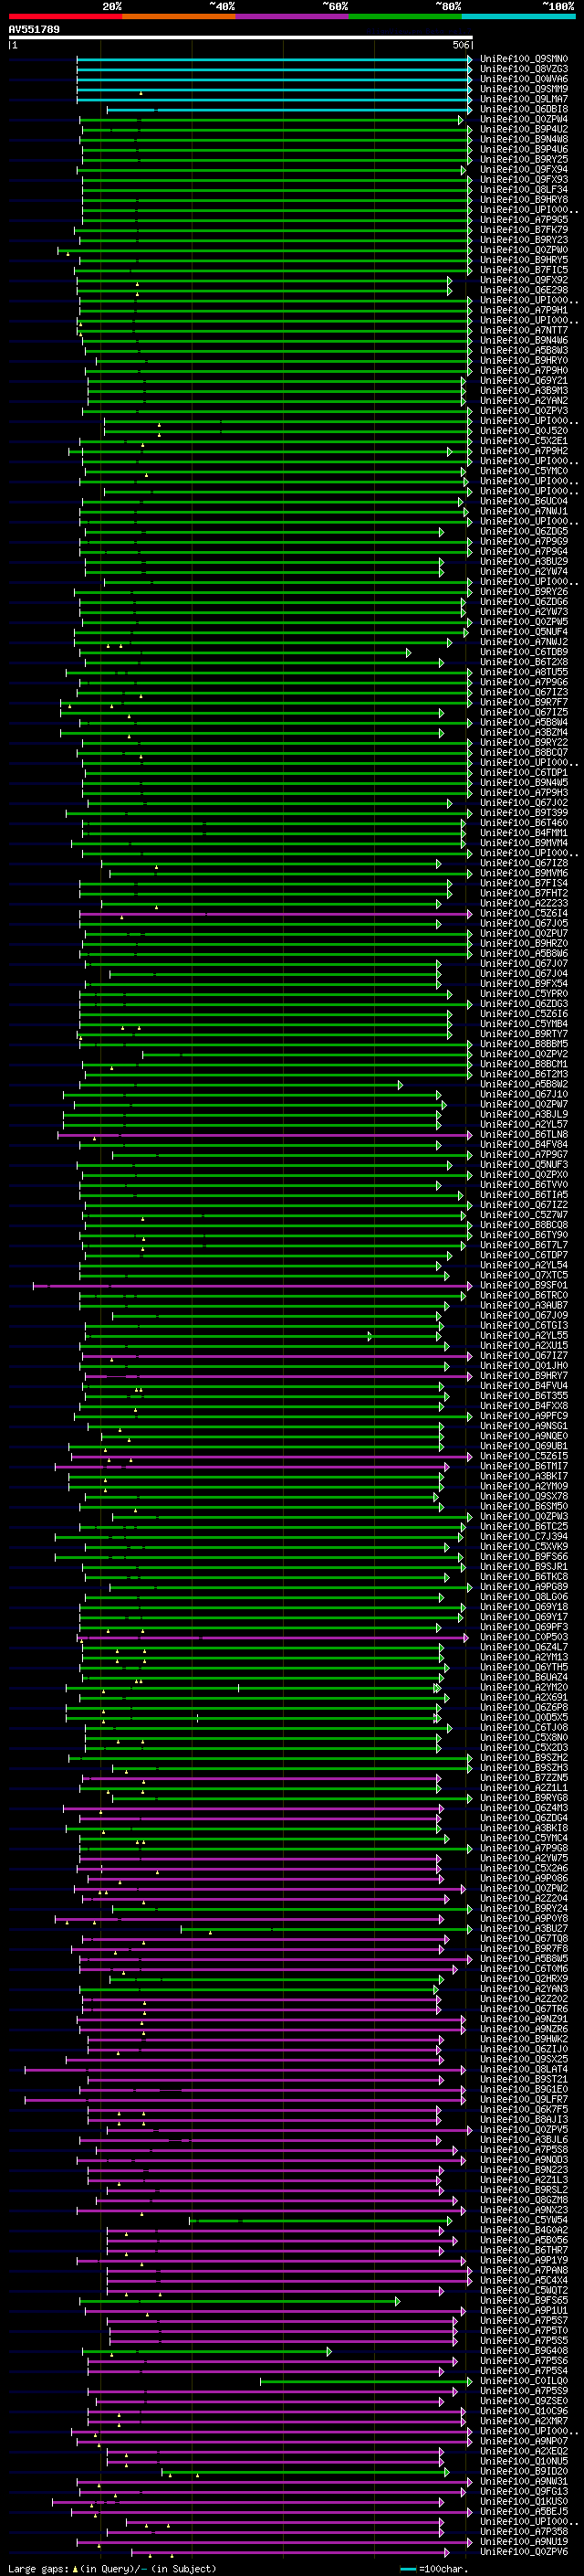The height and width of the screenshot is (2576, 584).
Task: Select hit label UniRef100_Q6DBI8
Action: (x=523, y=109)
